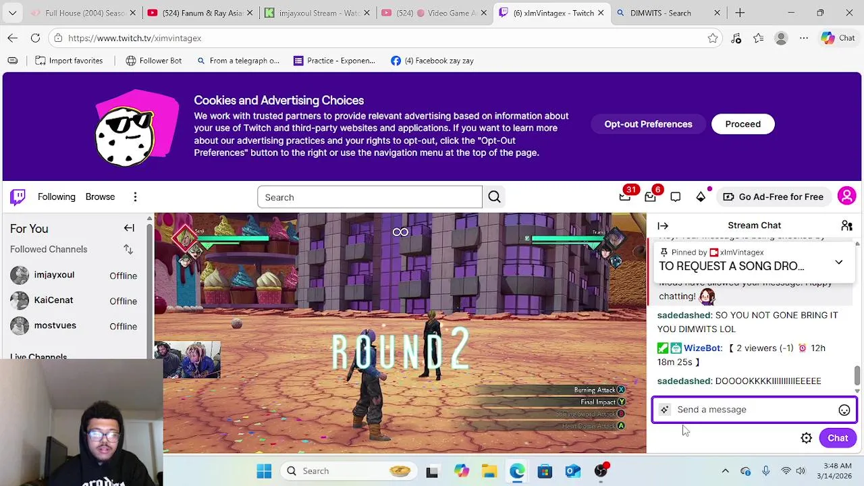Open Whispers speech bubble icon
The width and height of the screenshot is (864, 486).
[x=676, y=197]
